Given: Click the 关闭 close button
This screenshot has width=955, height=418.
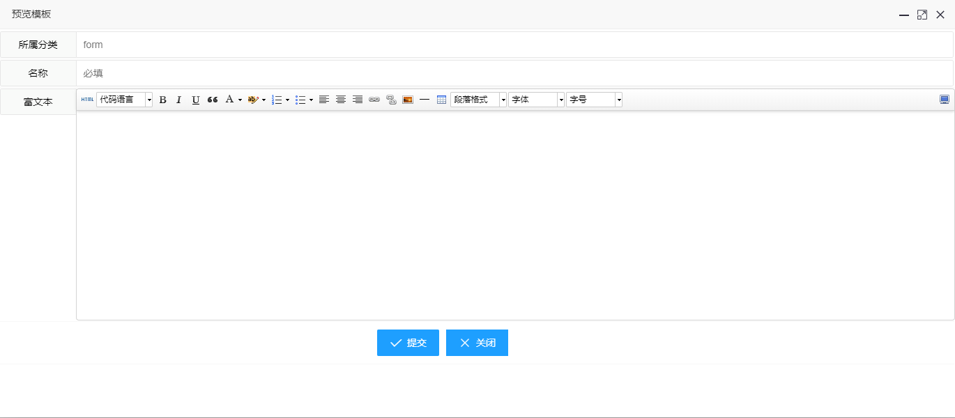Looking at the screenshot, I should pos(477,343).
